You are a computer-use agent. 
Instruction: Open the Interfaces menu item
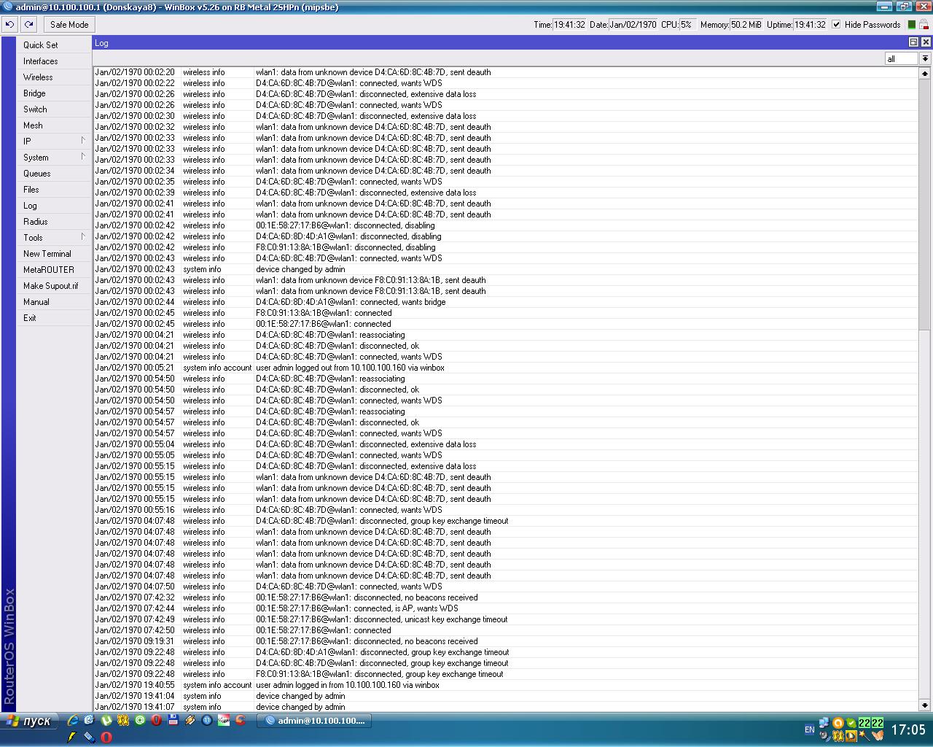point(54,61)
